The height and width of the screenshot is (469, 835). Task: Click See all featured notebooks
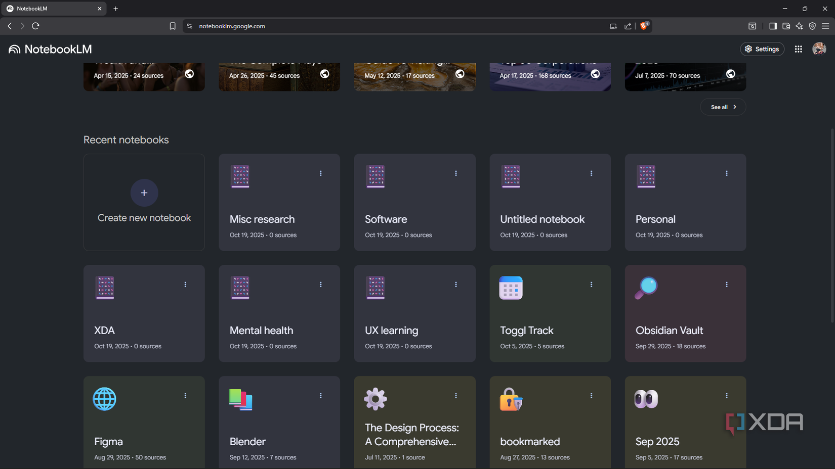[723, 107]
